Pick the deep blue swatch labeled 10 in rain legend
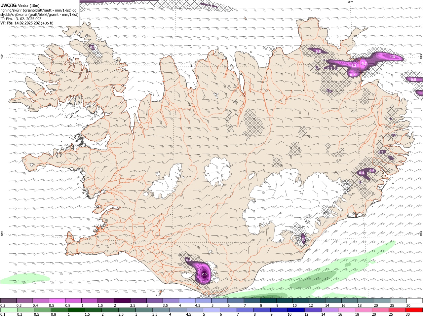This screenshot has width=423, height=317. 295,310
